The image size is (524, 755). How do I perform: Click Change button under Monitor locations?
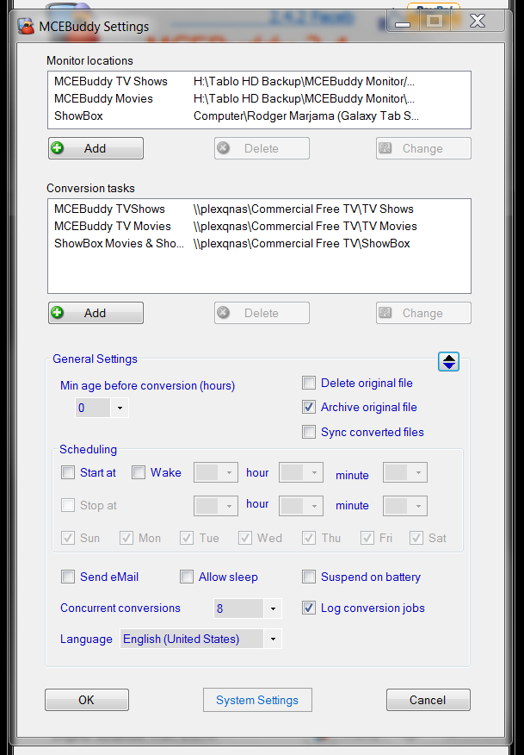[x=423, y=148]
